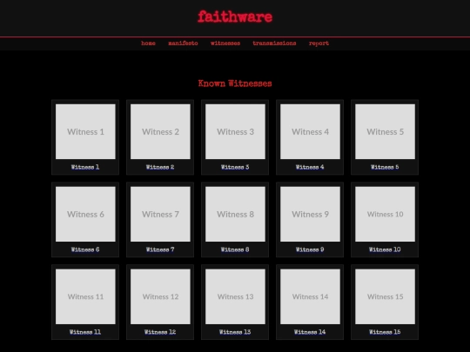The width and height of the screenshot is (470, 352).
Task: Click the Witness 12 caption text
Action: [160, 332]
